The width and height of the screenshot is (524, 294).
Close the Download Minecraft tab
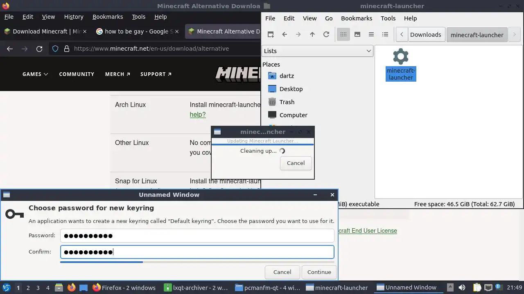tap(85, 31)
